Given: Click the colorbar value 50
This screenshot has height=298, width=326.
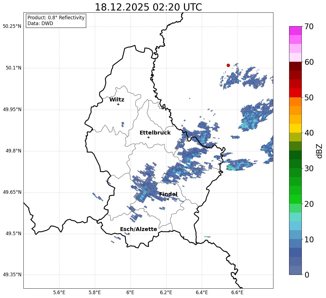Looking at the screenshot, I should point(309,97).
